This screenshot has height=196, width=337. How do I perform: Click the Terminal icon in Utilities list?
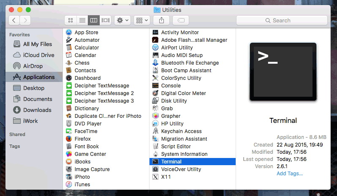click(x=155, y=162)
